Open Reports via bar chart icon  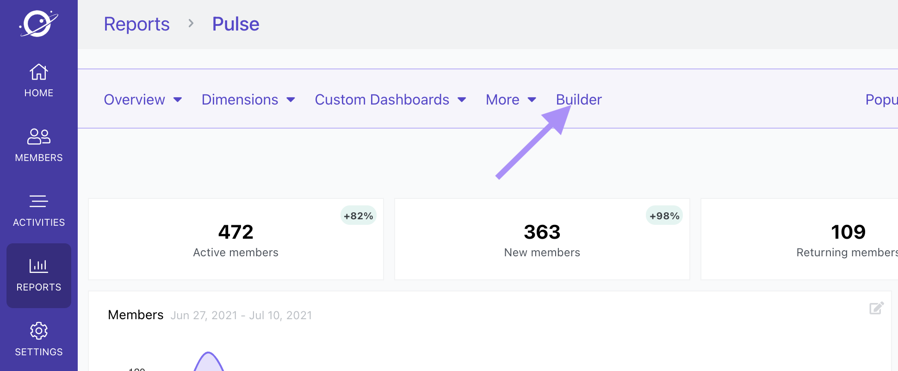coord(39,266)
